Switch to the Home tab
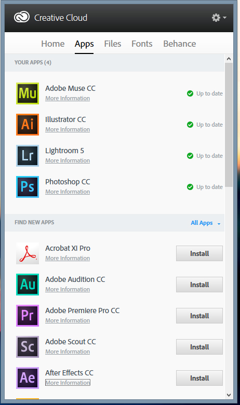 [x=52, y=44]
